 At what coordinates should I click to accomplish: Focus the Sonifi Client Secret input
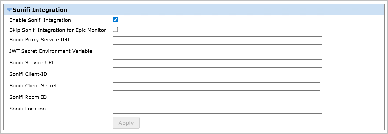tap(216, 87)
